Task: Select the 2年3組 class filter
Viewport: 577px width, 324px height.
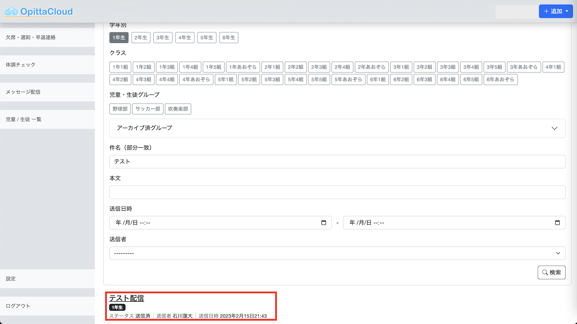Action: tap(319, 67)
